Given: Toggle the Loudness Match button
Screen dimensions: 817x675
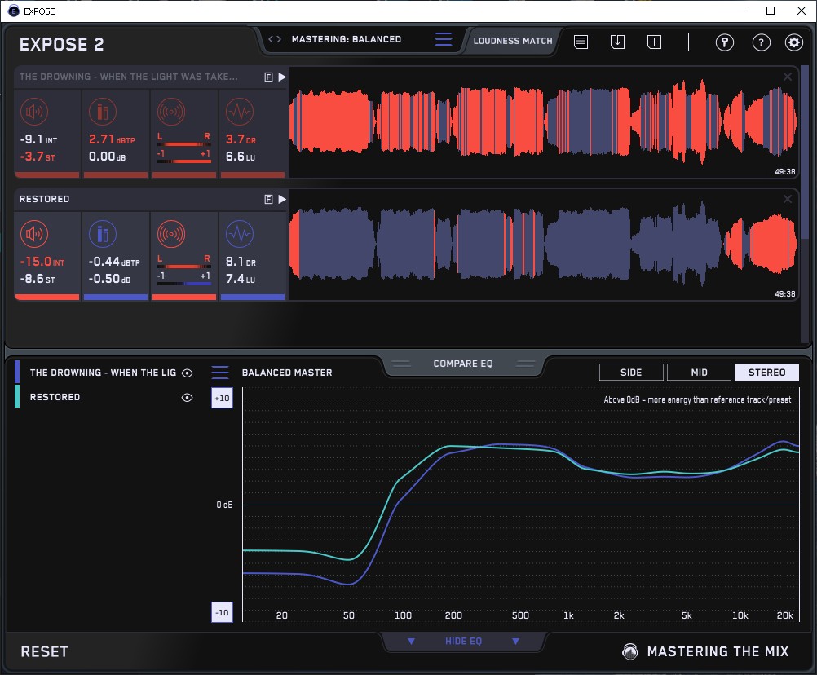Looking at the screenshot, I should (x=513, y=40).
